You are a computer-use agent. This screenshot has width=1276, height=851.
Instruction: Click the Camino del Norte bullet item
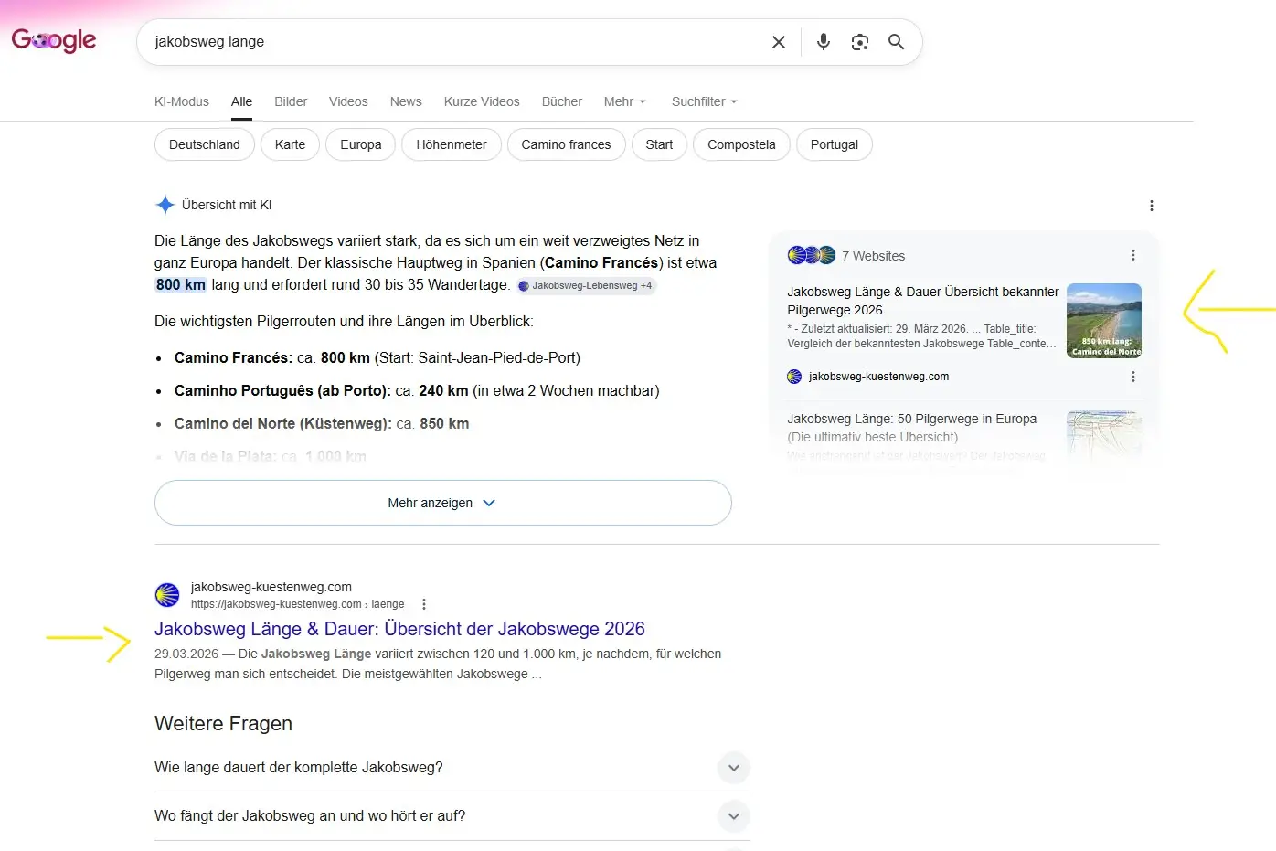pyautogui.click(x=322, y=424)
